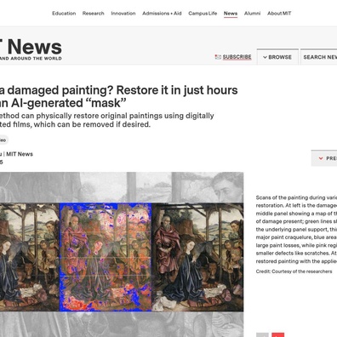337x337 pixels.
Task: Open About MIT nav link
Action: point(279,14)
